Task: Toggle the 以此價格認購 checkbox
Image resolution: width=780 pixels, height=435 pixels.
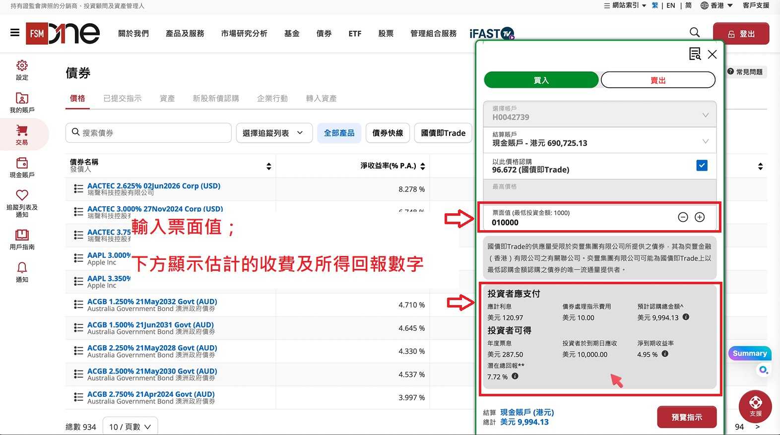Action: [702, 165]
